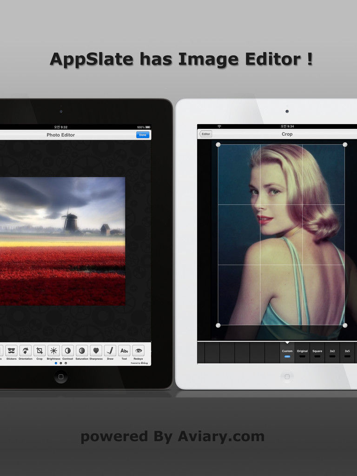Select the Redeye tool
The width and height of the screenshot is (357, 476).
[x=138, y=352]
